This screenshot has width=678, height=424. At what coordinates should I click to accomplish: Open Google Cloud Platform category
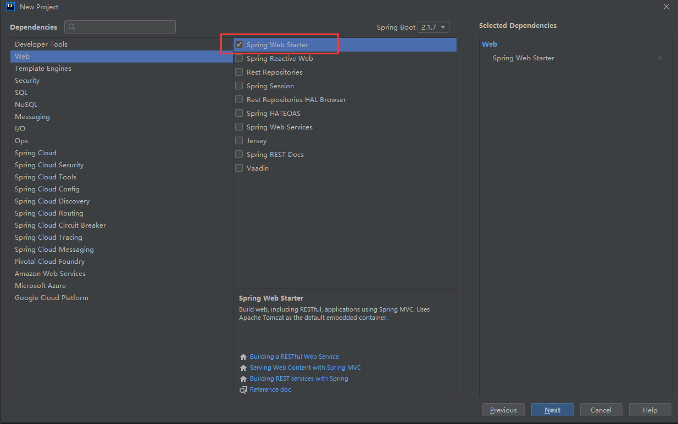pos(121,298)
